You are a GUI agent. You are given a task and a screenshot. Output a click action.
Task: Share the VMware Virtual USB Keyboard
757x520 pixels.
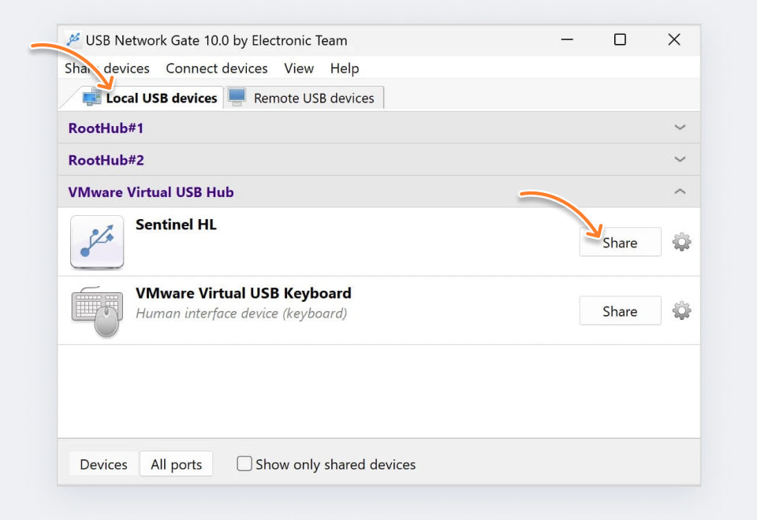pyautogui.click(x=620, y=310)
